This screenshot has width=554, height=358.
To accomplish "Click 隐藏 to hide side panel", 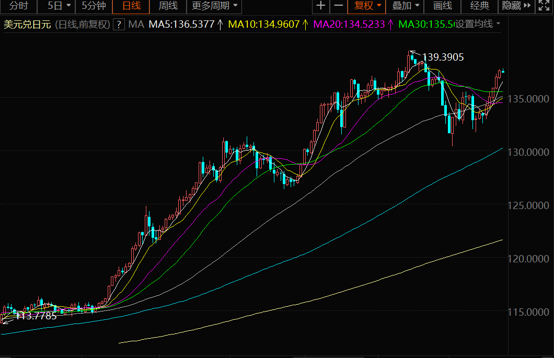I will [x=516, y=6].
